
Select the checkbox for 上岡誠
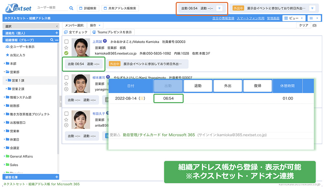click(66, 41)
